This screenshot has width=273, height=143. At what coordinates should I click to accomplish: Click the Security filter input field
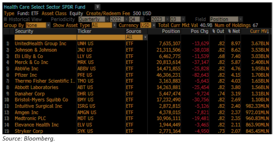pos(45,37)
